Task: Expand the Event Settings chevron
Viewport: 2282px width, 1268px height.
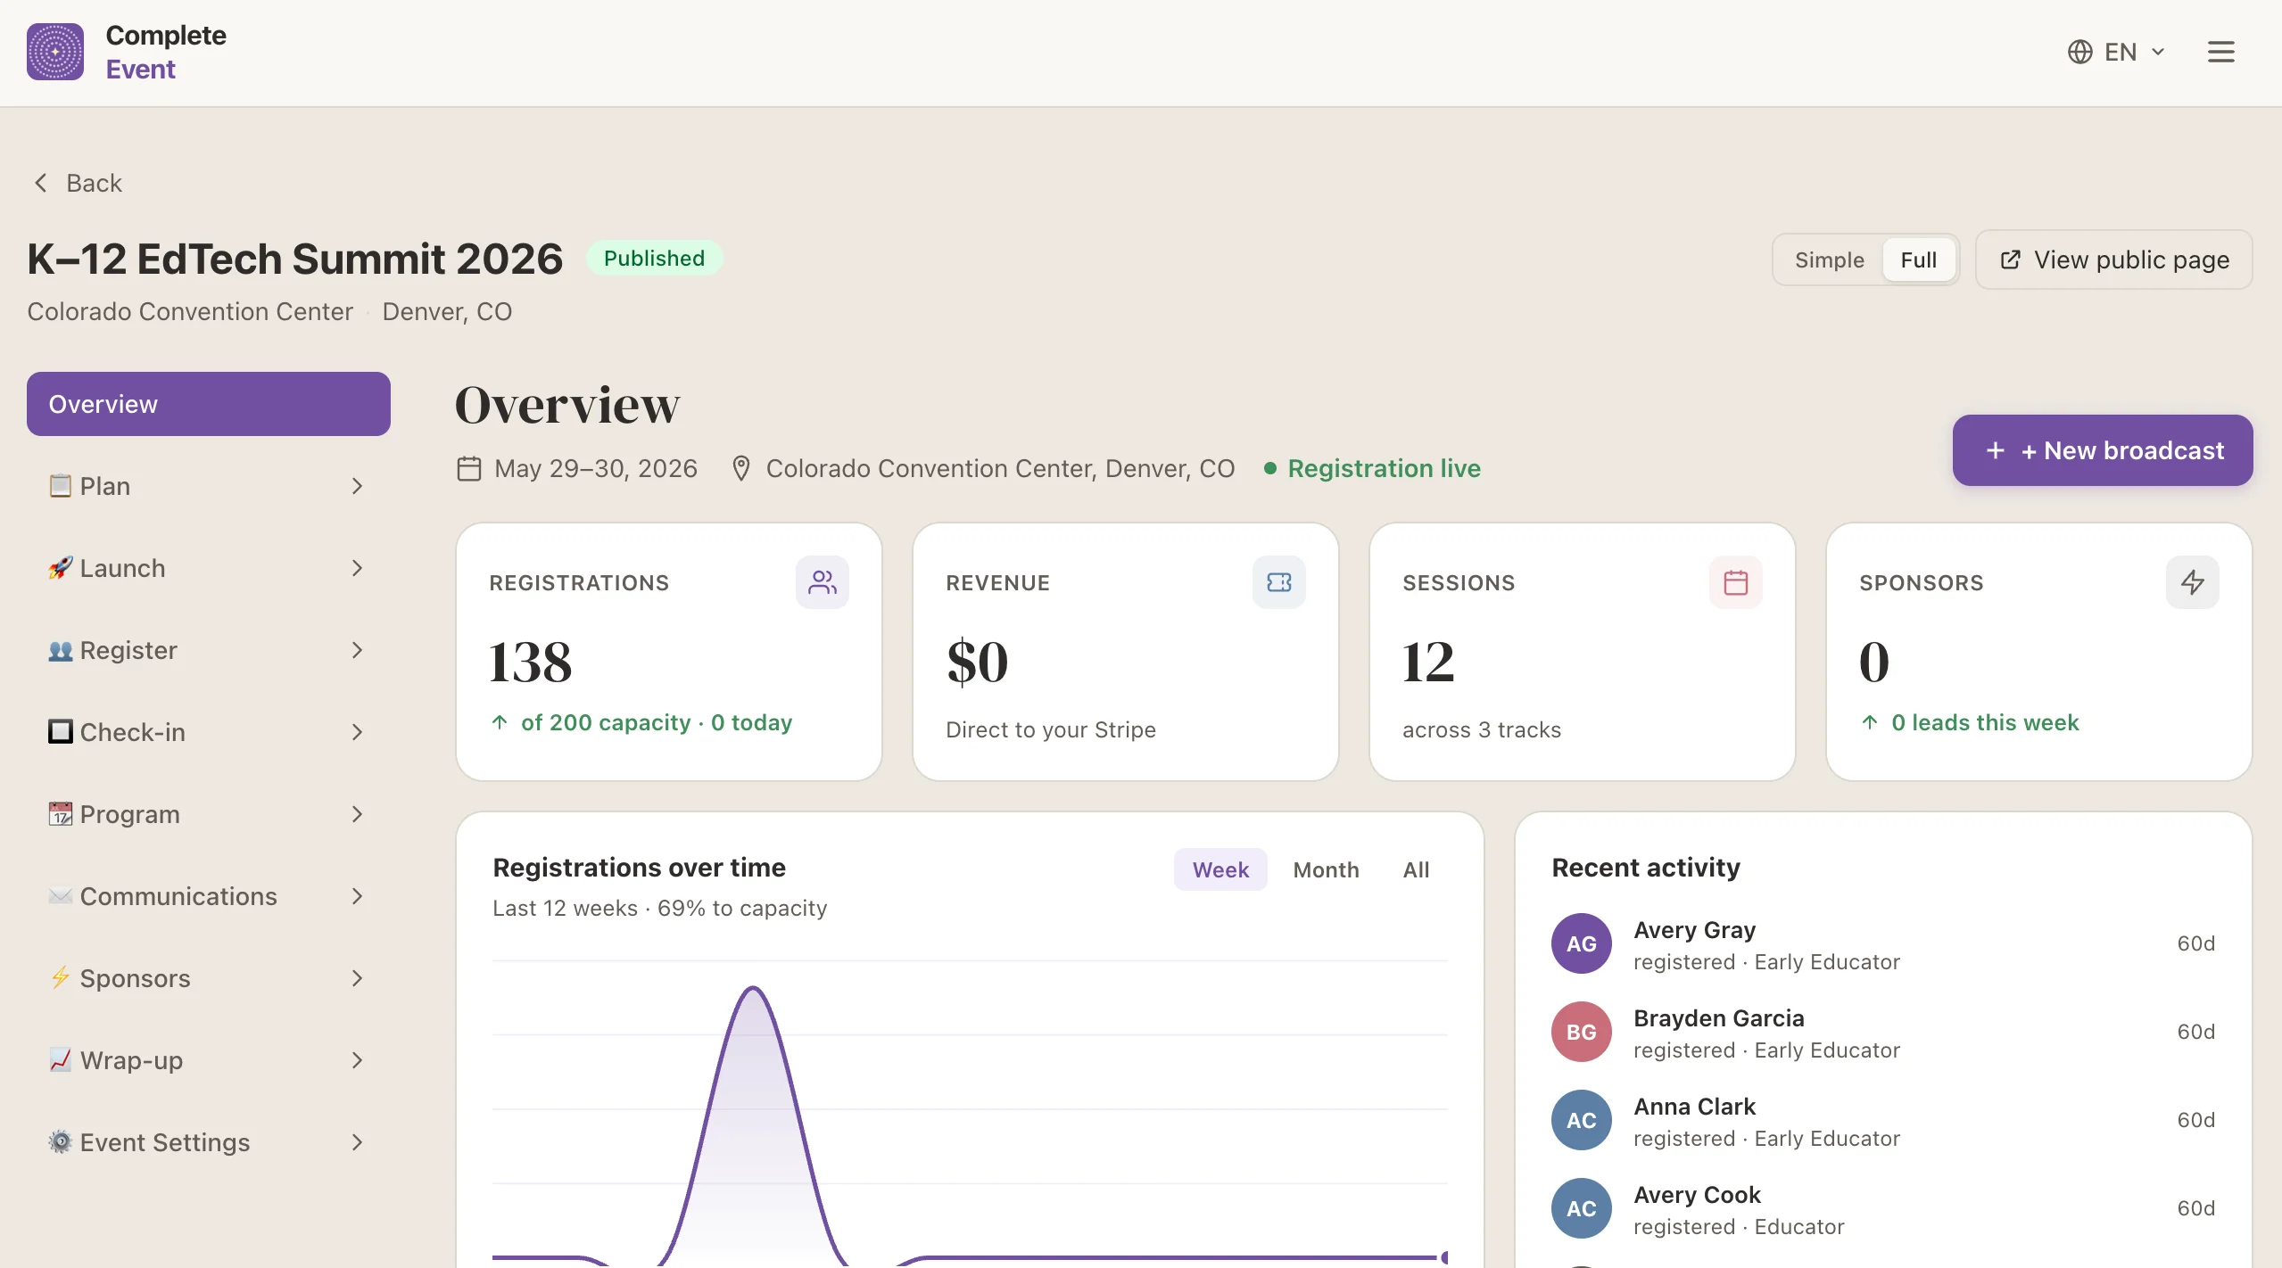Action: [357, 1142]
